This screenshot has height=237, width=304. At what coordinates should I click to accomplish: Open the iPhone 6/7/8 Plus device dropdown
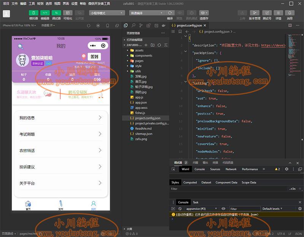pyautogui.click(x=19, y=25)
